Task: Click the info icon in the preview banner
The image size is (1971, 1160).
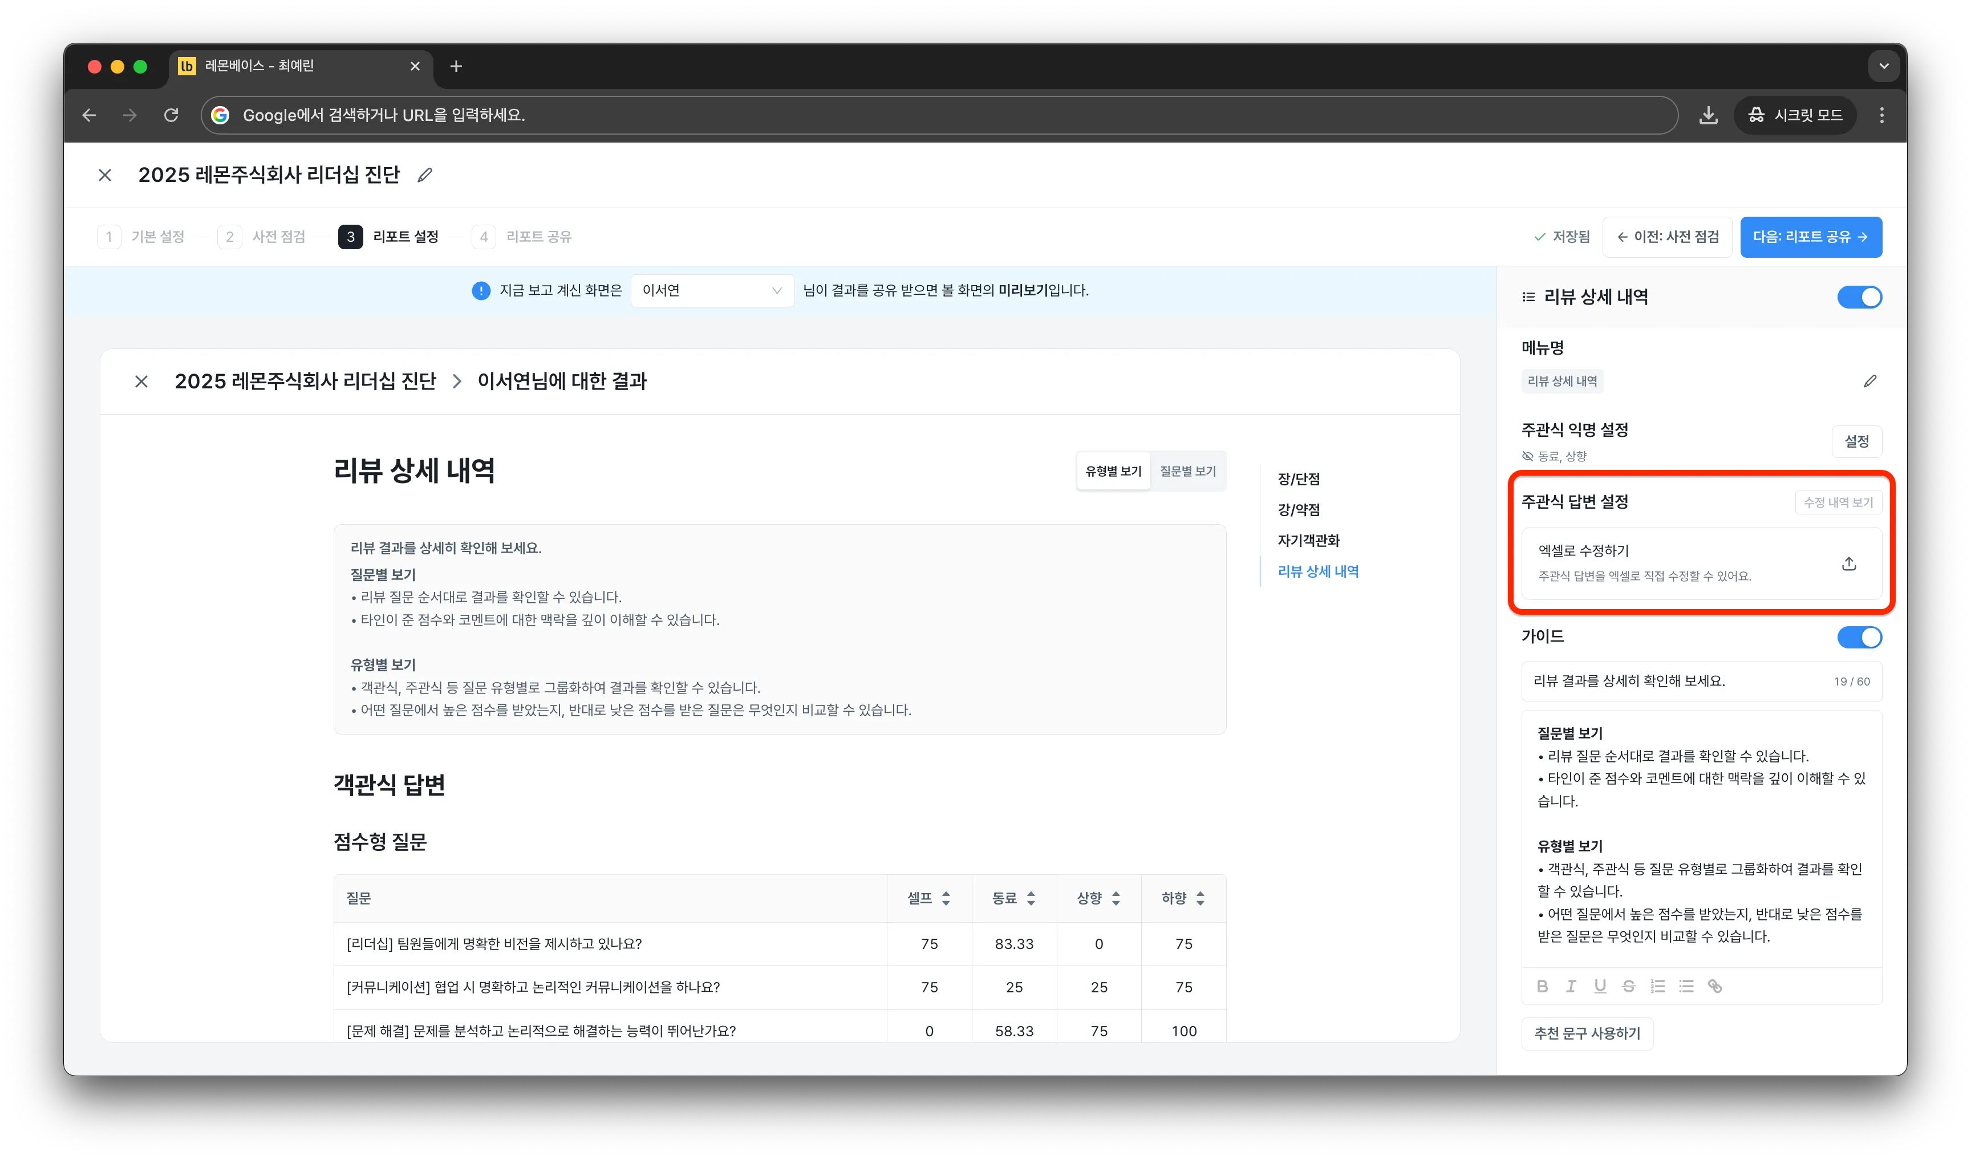Action: coord(481,291)
